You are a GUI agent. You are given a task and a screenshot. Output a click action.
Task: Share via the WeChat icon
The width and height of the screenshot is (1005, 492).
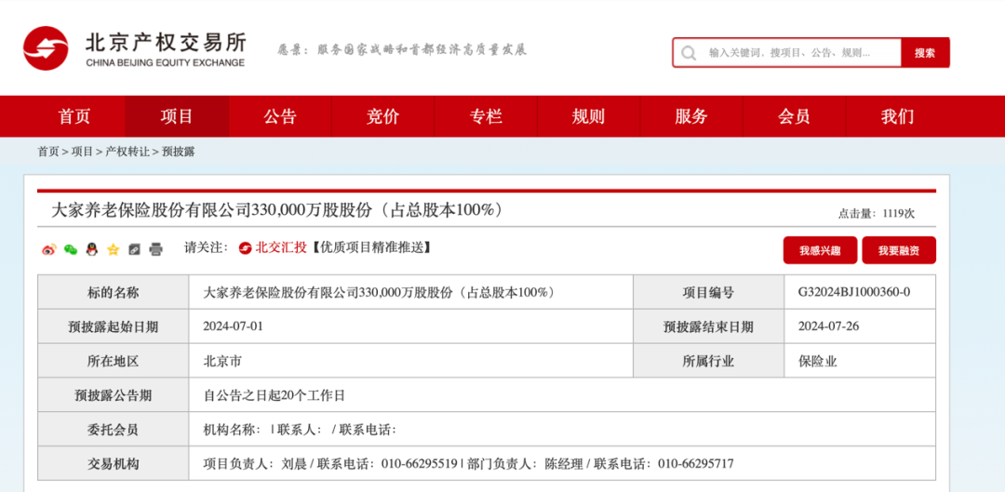pyautogui.click(x=71, y=250)
